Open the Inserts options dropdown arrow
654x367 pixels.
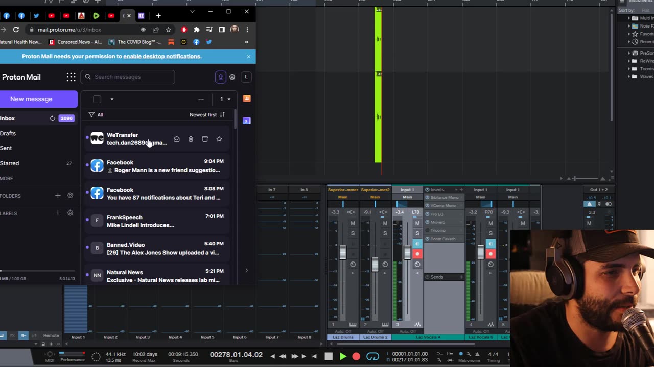455,190
